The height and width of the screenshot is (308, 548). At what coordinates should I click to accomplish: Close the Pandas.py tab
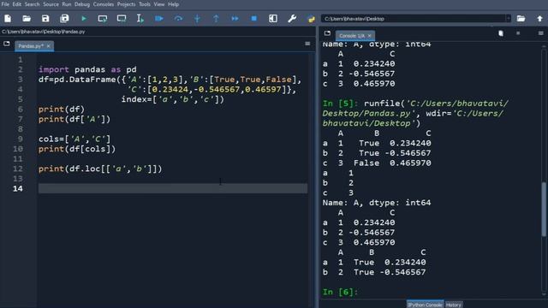49,46
